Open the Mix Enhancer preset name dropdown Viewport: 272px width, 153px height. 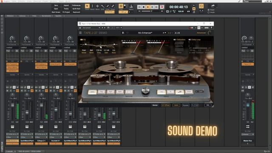[x=145, y=33]
